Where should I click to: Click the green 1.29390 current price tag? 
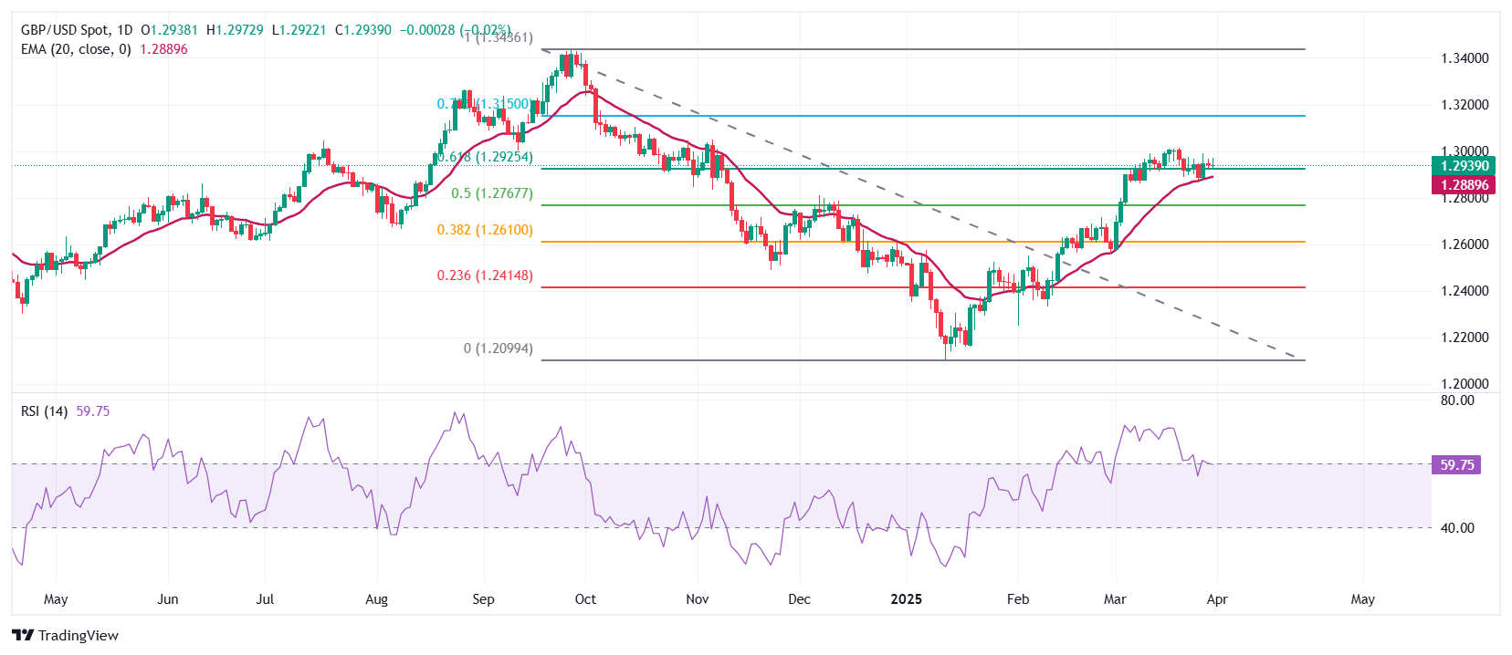pos(1464,166)
